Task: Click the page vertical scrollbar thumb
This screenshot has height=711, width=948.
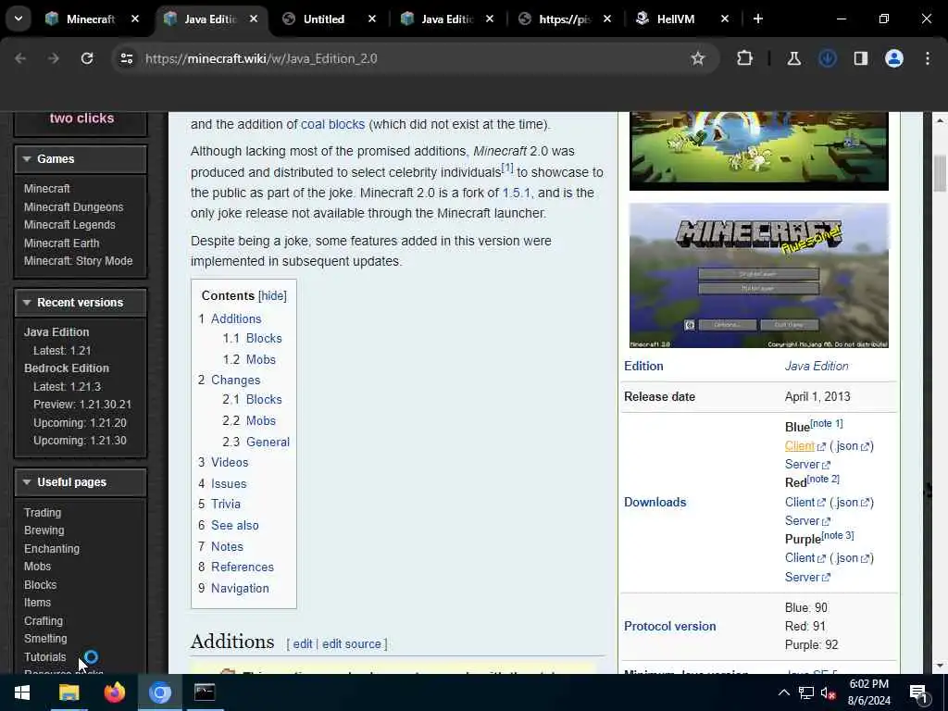Action: [x=940, y=173]
